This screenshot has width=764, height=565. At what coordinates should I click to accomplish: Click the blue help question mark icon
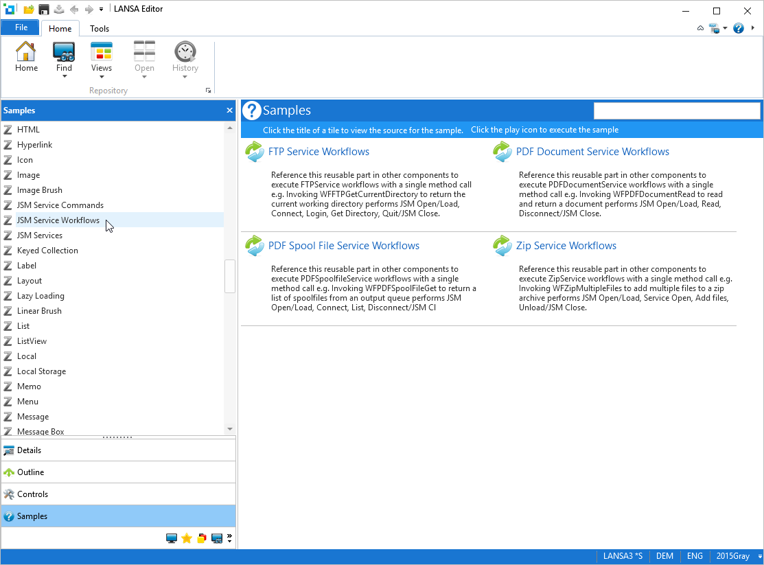click(x=739, y=28)
